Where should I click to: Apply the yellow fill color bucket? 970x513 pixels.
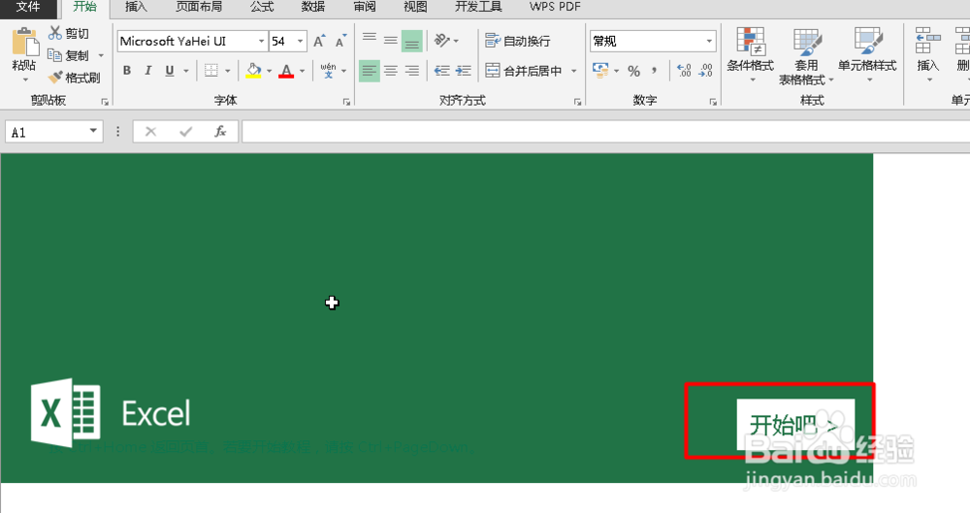(253, 71)
